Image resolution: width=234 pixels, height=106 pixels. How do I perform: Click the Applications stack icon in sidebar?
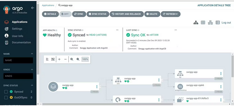pos(7,22)
